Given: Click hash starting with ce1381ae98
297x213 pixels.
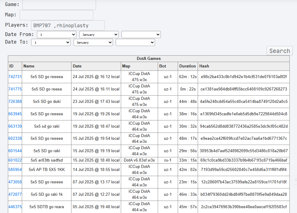Looking at the screenshot, I should pyautogui.click(x=244, y=89).
